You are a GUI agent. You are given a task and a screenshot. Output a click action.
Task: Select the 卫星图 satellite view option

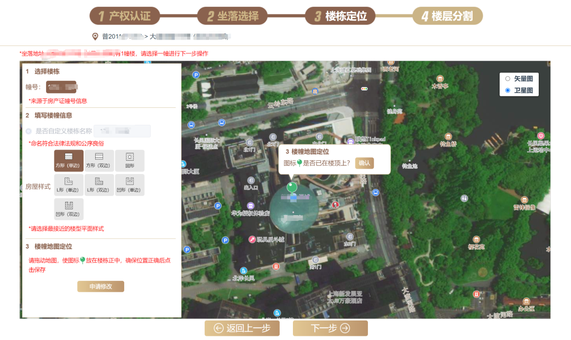(x=508, y=90)
